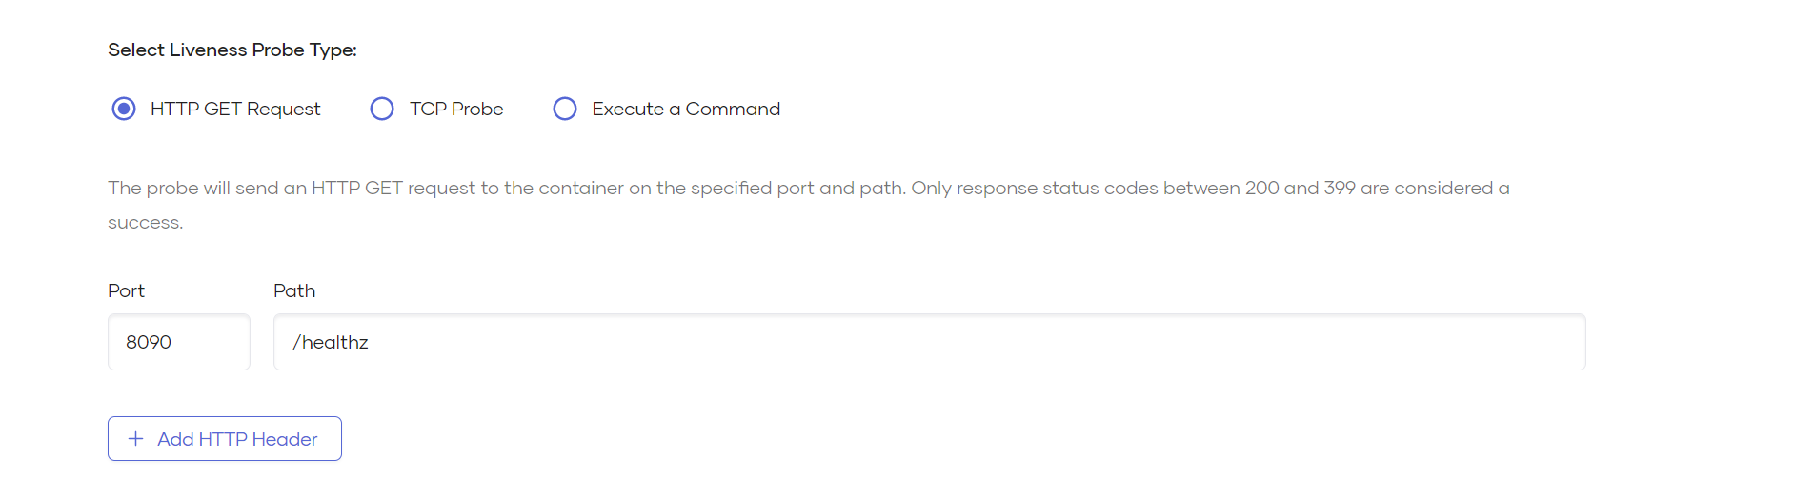Click the word "success." ending the description

click(145, 222)
